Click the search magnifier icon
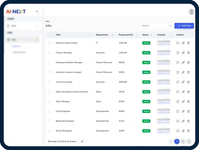 170,26
